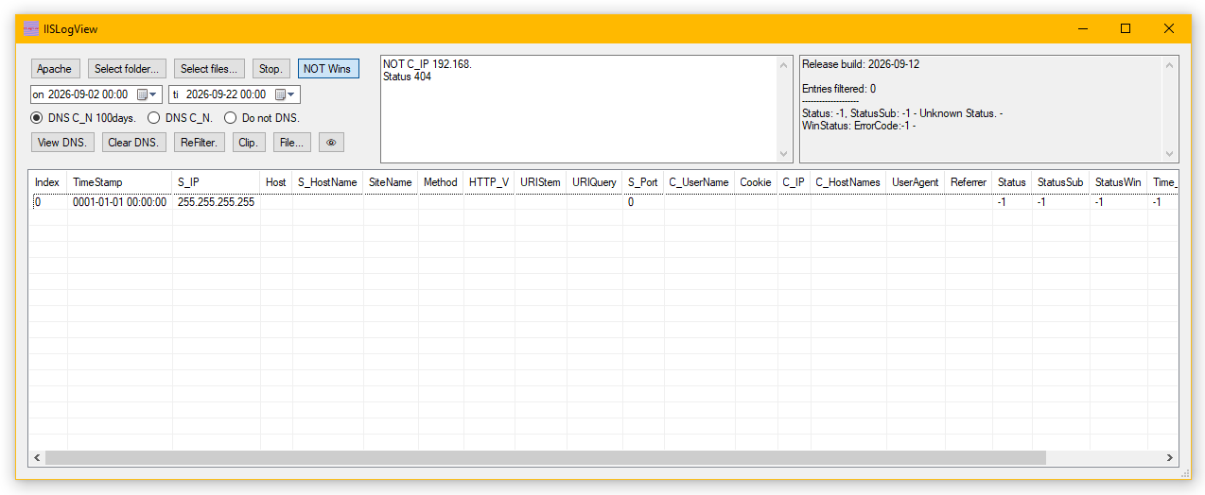The image size is (1205, 495).
Task: Click the Stop. button
Action: click(271, 69)
